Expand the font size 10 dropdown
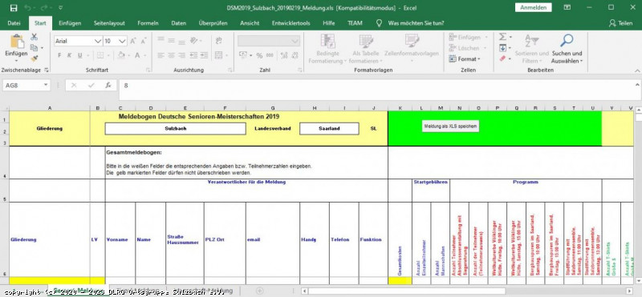 [x=123, y=41]
